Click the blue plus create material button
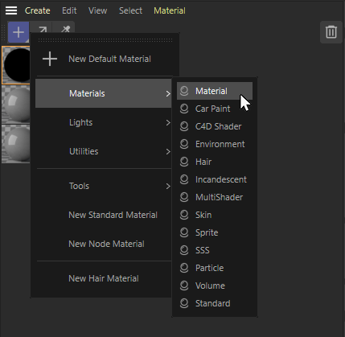This screenshot has width=345, height=337. (18, 32)
